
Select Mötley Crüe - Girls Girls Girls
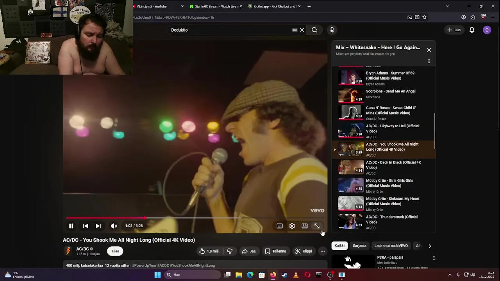383,186
